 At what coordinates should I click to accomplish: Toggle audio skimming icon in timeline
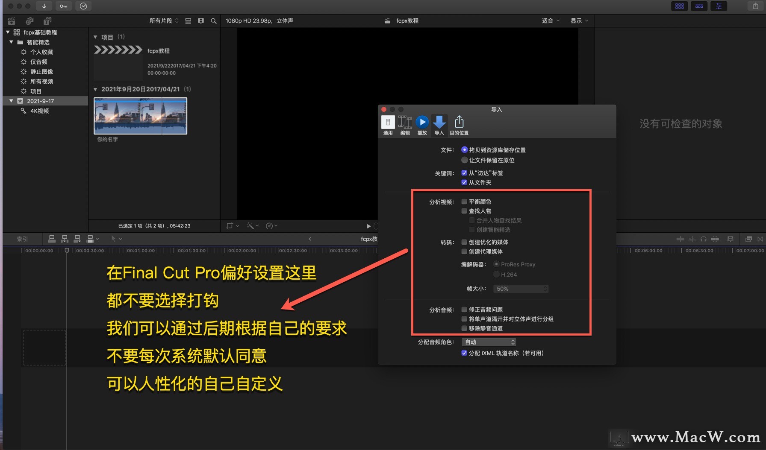[692, 239]
